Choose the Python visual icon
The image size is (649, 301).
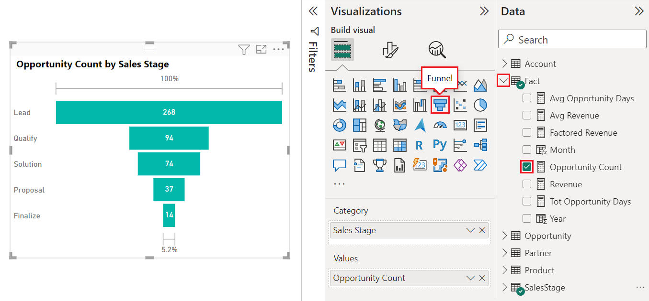tap(439, 145)
